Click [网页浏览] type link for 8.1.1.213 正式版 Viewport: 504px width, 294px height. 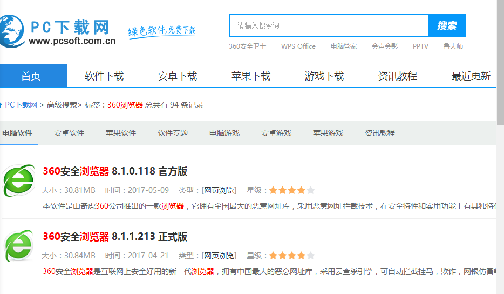pyautogui.click(x=219, y=256)
